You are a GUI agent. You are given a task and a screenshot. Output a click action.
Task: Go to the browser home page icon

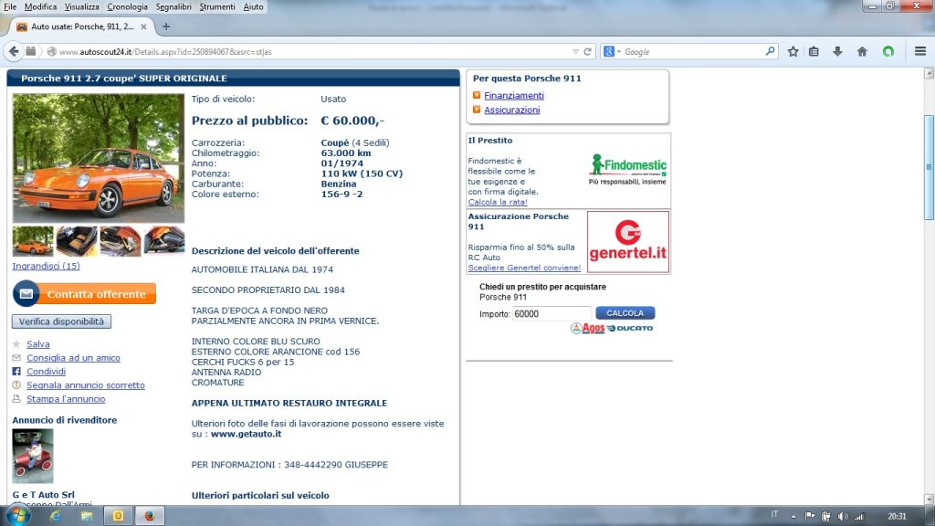point(862,52)
